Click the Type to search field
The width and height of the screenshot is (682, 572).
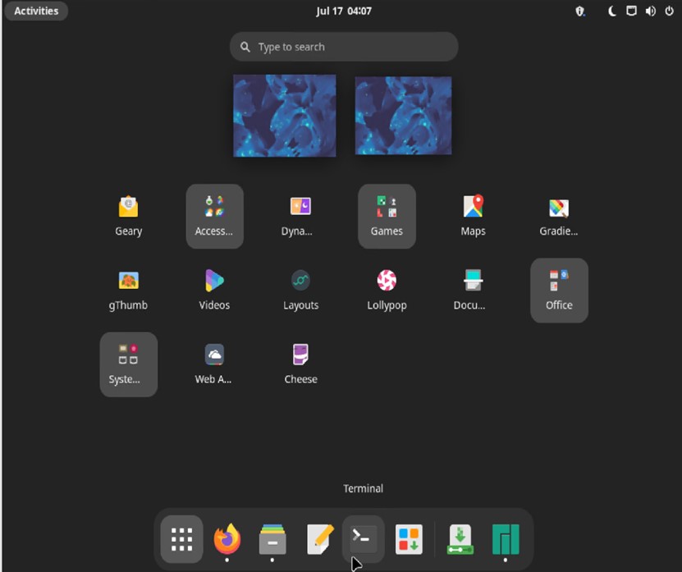tap(344, 47)
